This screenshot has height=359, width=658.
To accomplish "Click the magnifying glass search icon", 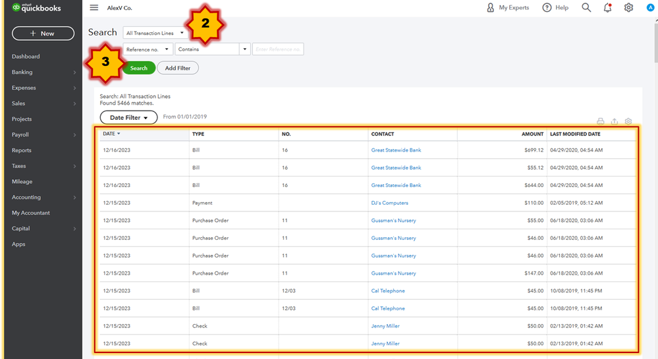I will click(586, 7).
